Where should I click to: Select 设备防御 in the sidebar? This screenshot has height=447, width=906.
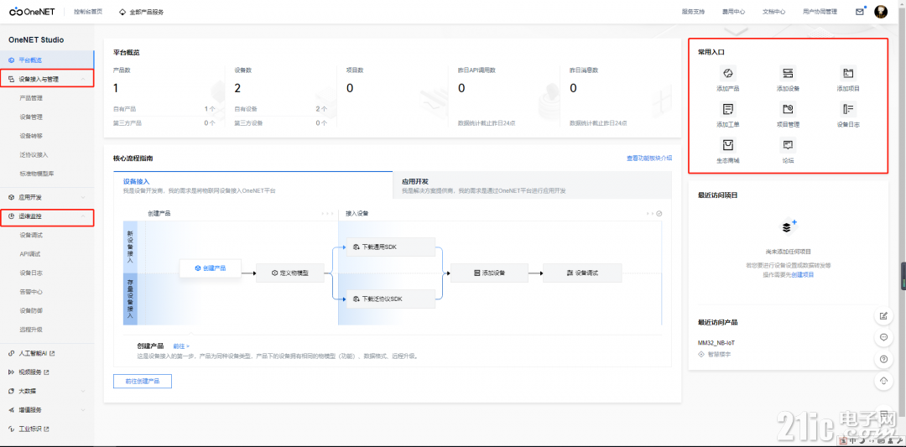(31, 310)
